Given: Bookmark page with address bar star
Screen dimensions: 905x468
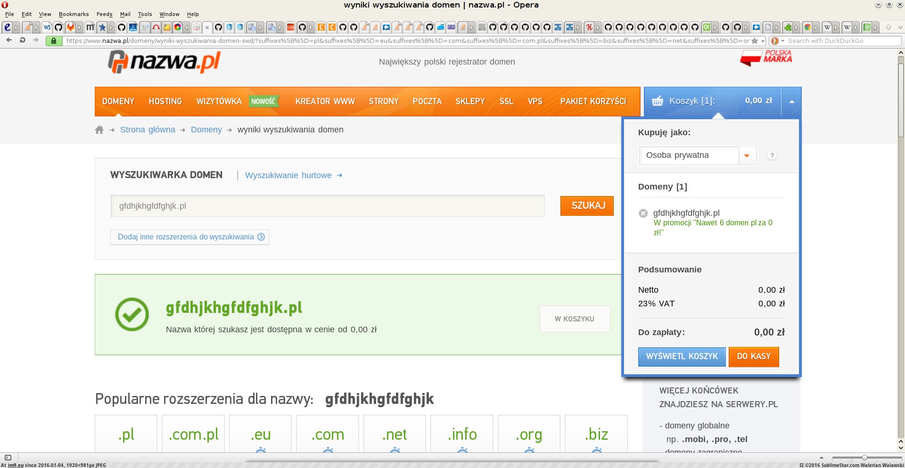Looking at the screenshot, I should (755, 41).
